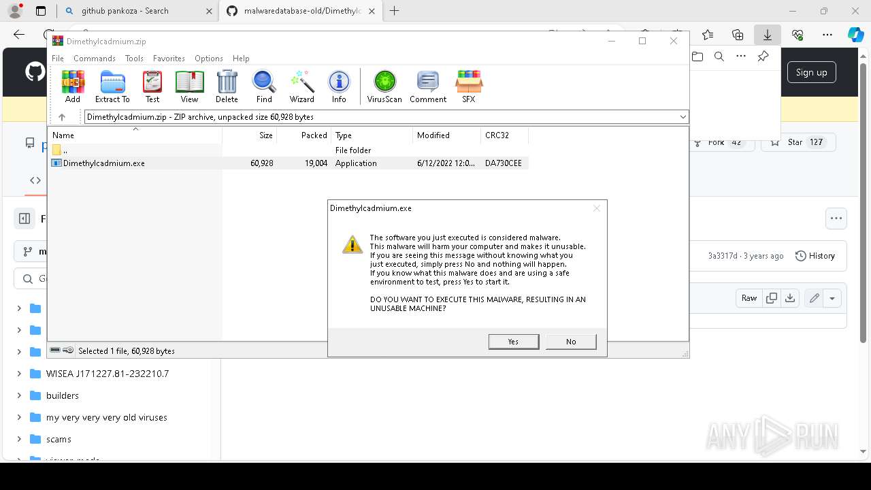Open the browser Downloads button
This screenshot has height=490, width=871.
point(767,35)
